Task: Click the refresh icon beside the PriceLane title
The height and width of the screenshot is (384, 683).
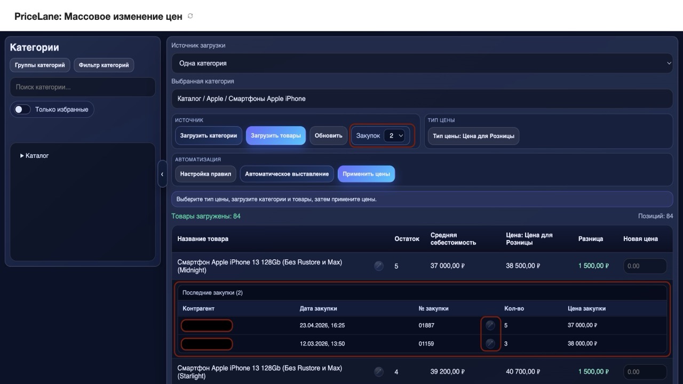Action: 190,16
